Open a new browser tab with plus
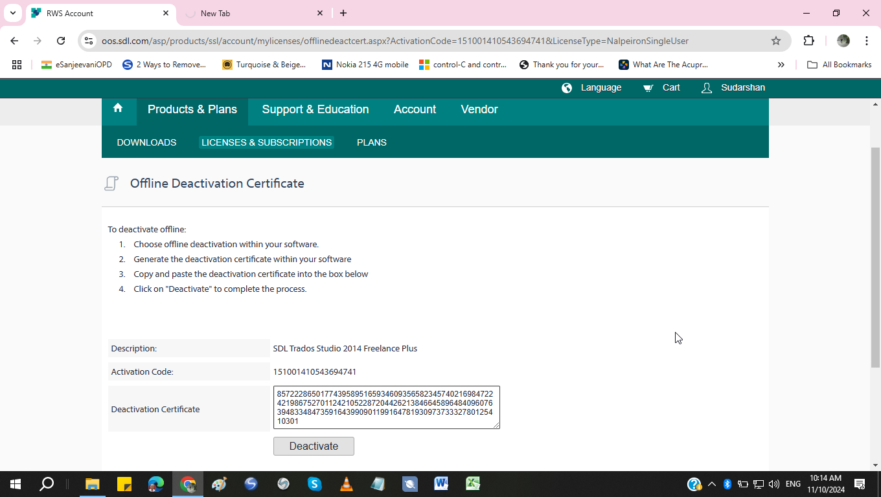 [343, 13]
